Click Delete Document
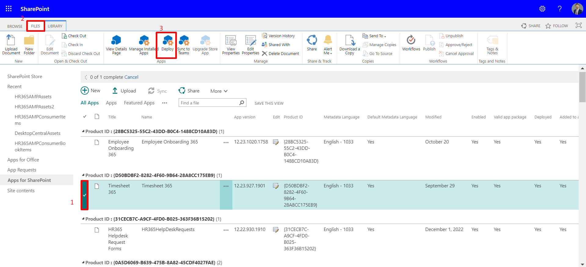The image size is (586, 267). [280, 53]
